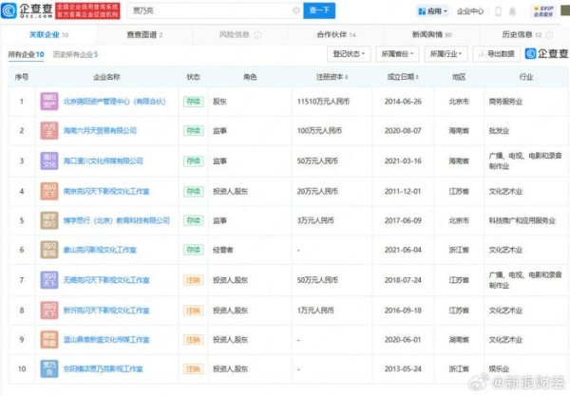Sort by 成立日期 column arrow
This screenshot has height=396, width=570.
[x=417, y=77]
